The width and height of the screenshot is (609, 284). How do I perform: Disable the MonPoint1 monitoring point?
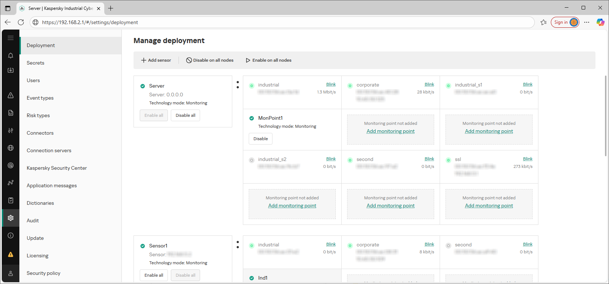(260, 139)
